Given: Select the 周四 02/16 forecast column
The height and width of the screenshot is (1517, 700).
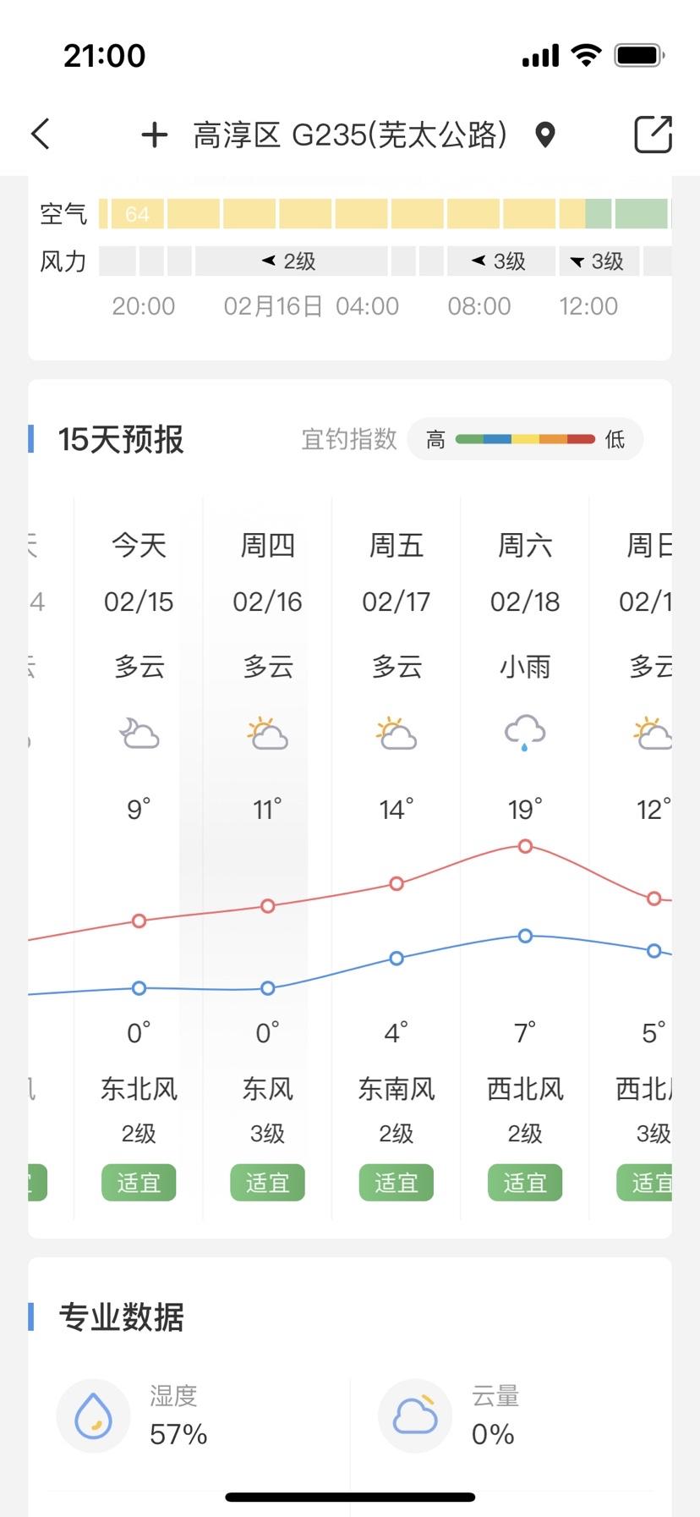Looking at the screenshot, I should tap(267, 858).
